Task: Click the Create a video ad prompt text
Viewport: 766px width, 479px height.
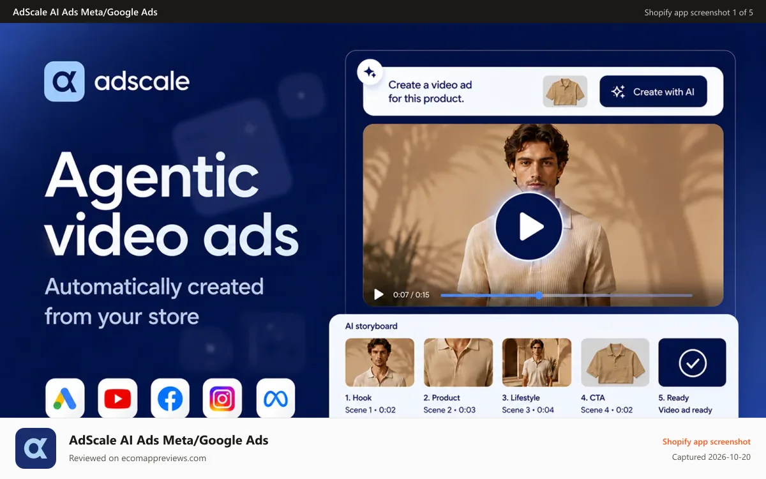Action: tap(430, 91)
